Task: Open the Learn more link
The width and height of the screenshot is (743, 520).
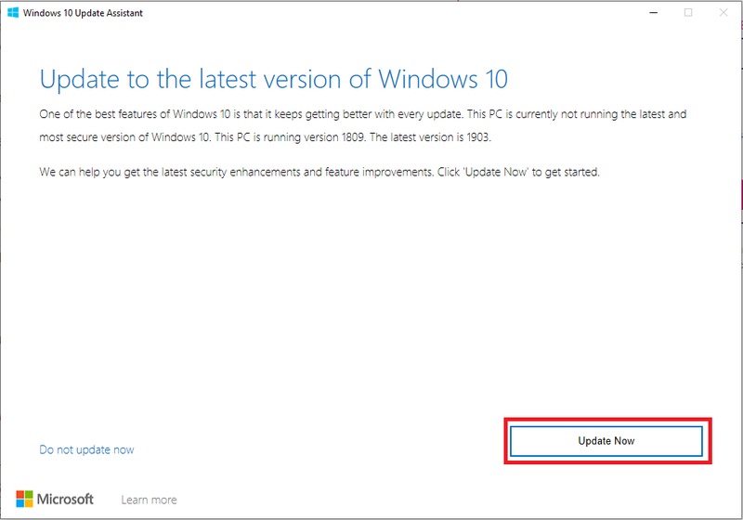Action: [149, 500]
